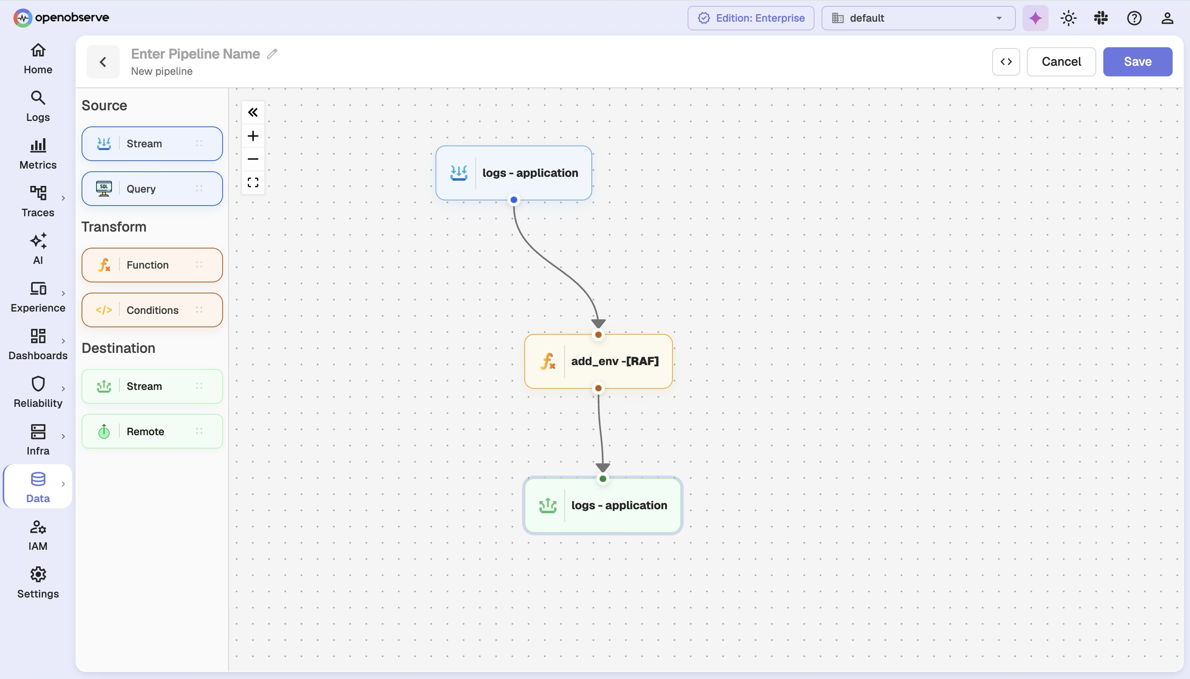Click the Enter Pipeline Name field
The width and height of the screenshot is (1190, 679).
tap(195, 54)
